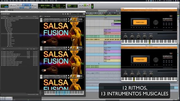Adjust the Release knob in upper Harmony window
The height and width of the screenshot is (101, 180).
(x=151, y=37)
